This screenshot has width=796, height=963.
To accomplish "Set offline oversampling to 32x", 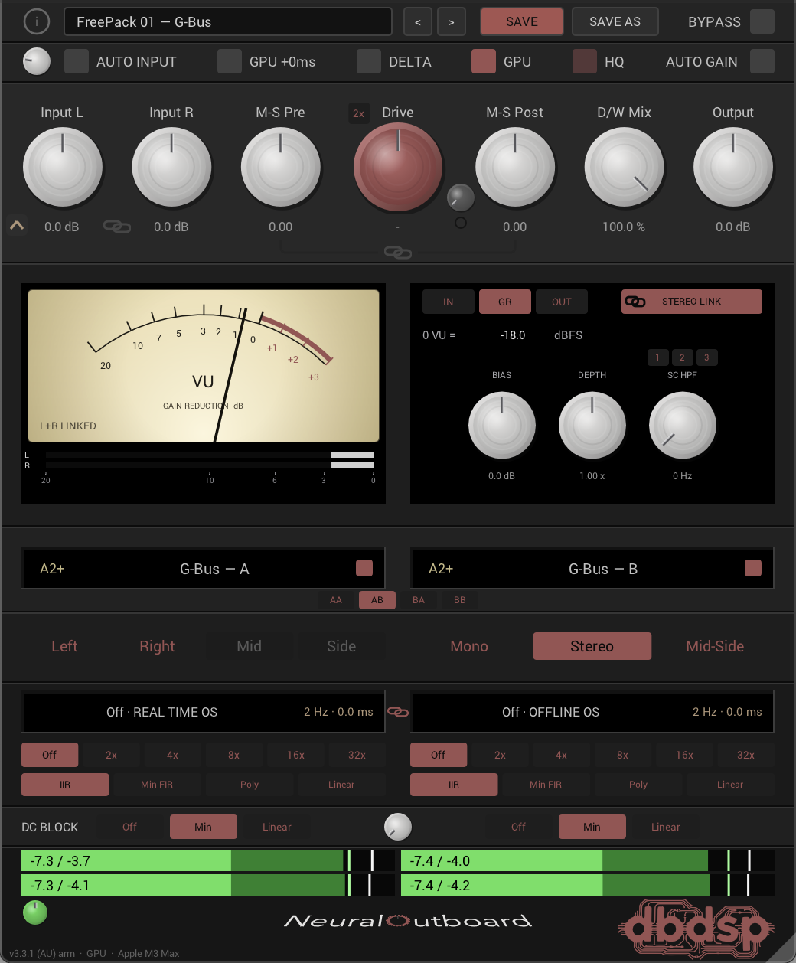I will (x=745, y=755).
